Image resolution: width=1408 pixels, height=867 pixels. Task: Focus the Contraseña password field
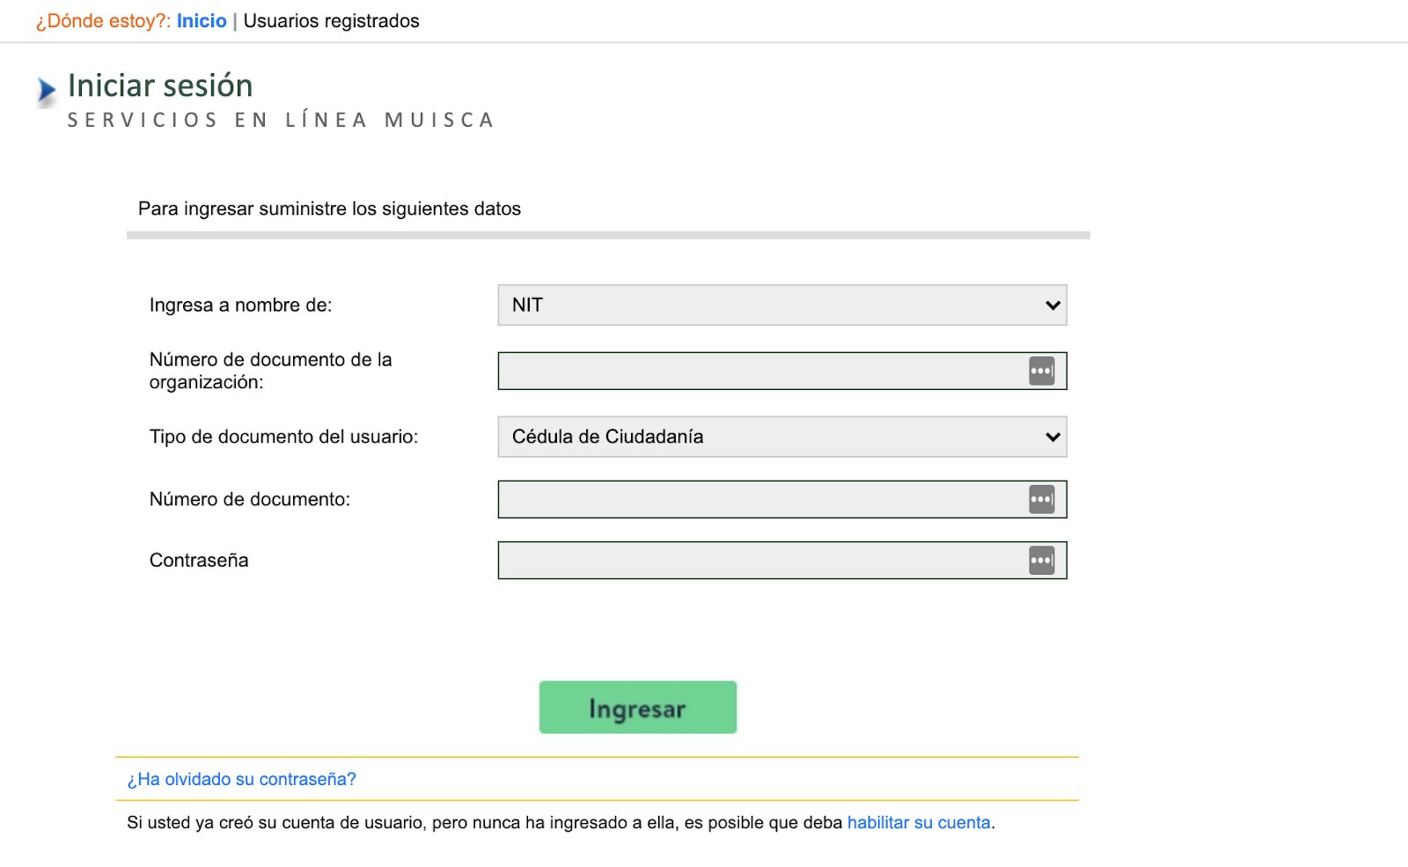[782, 560]
